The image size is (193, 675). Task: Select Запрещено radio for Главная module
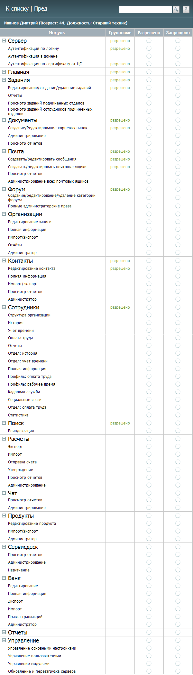coord(178,72)
